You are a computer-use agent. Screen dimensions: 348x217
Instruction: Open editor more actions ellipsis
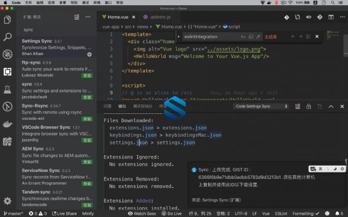342,17
